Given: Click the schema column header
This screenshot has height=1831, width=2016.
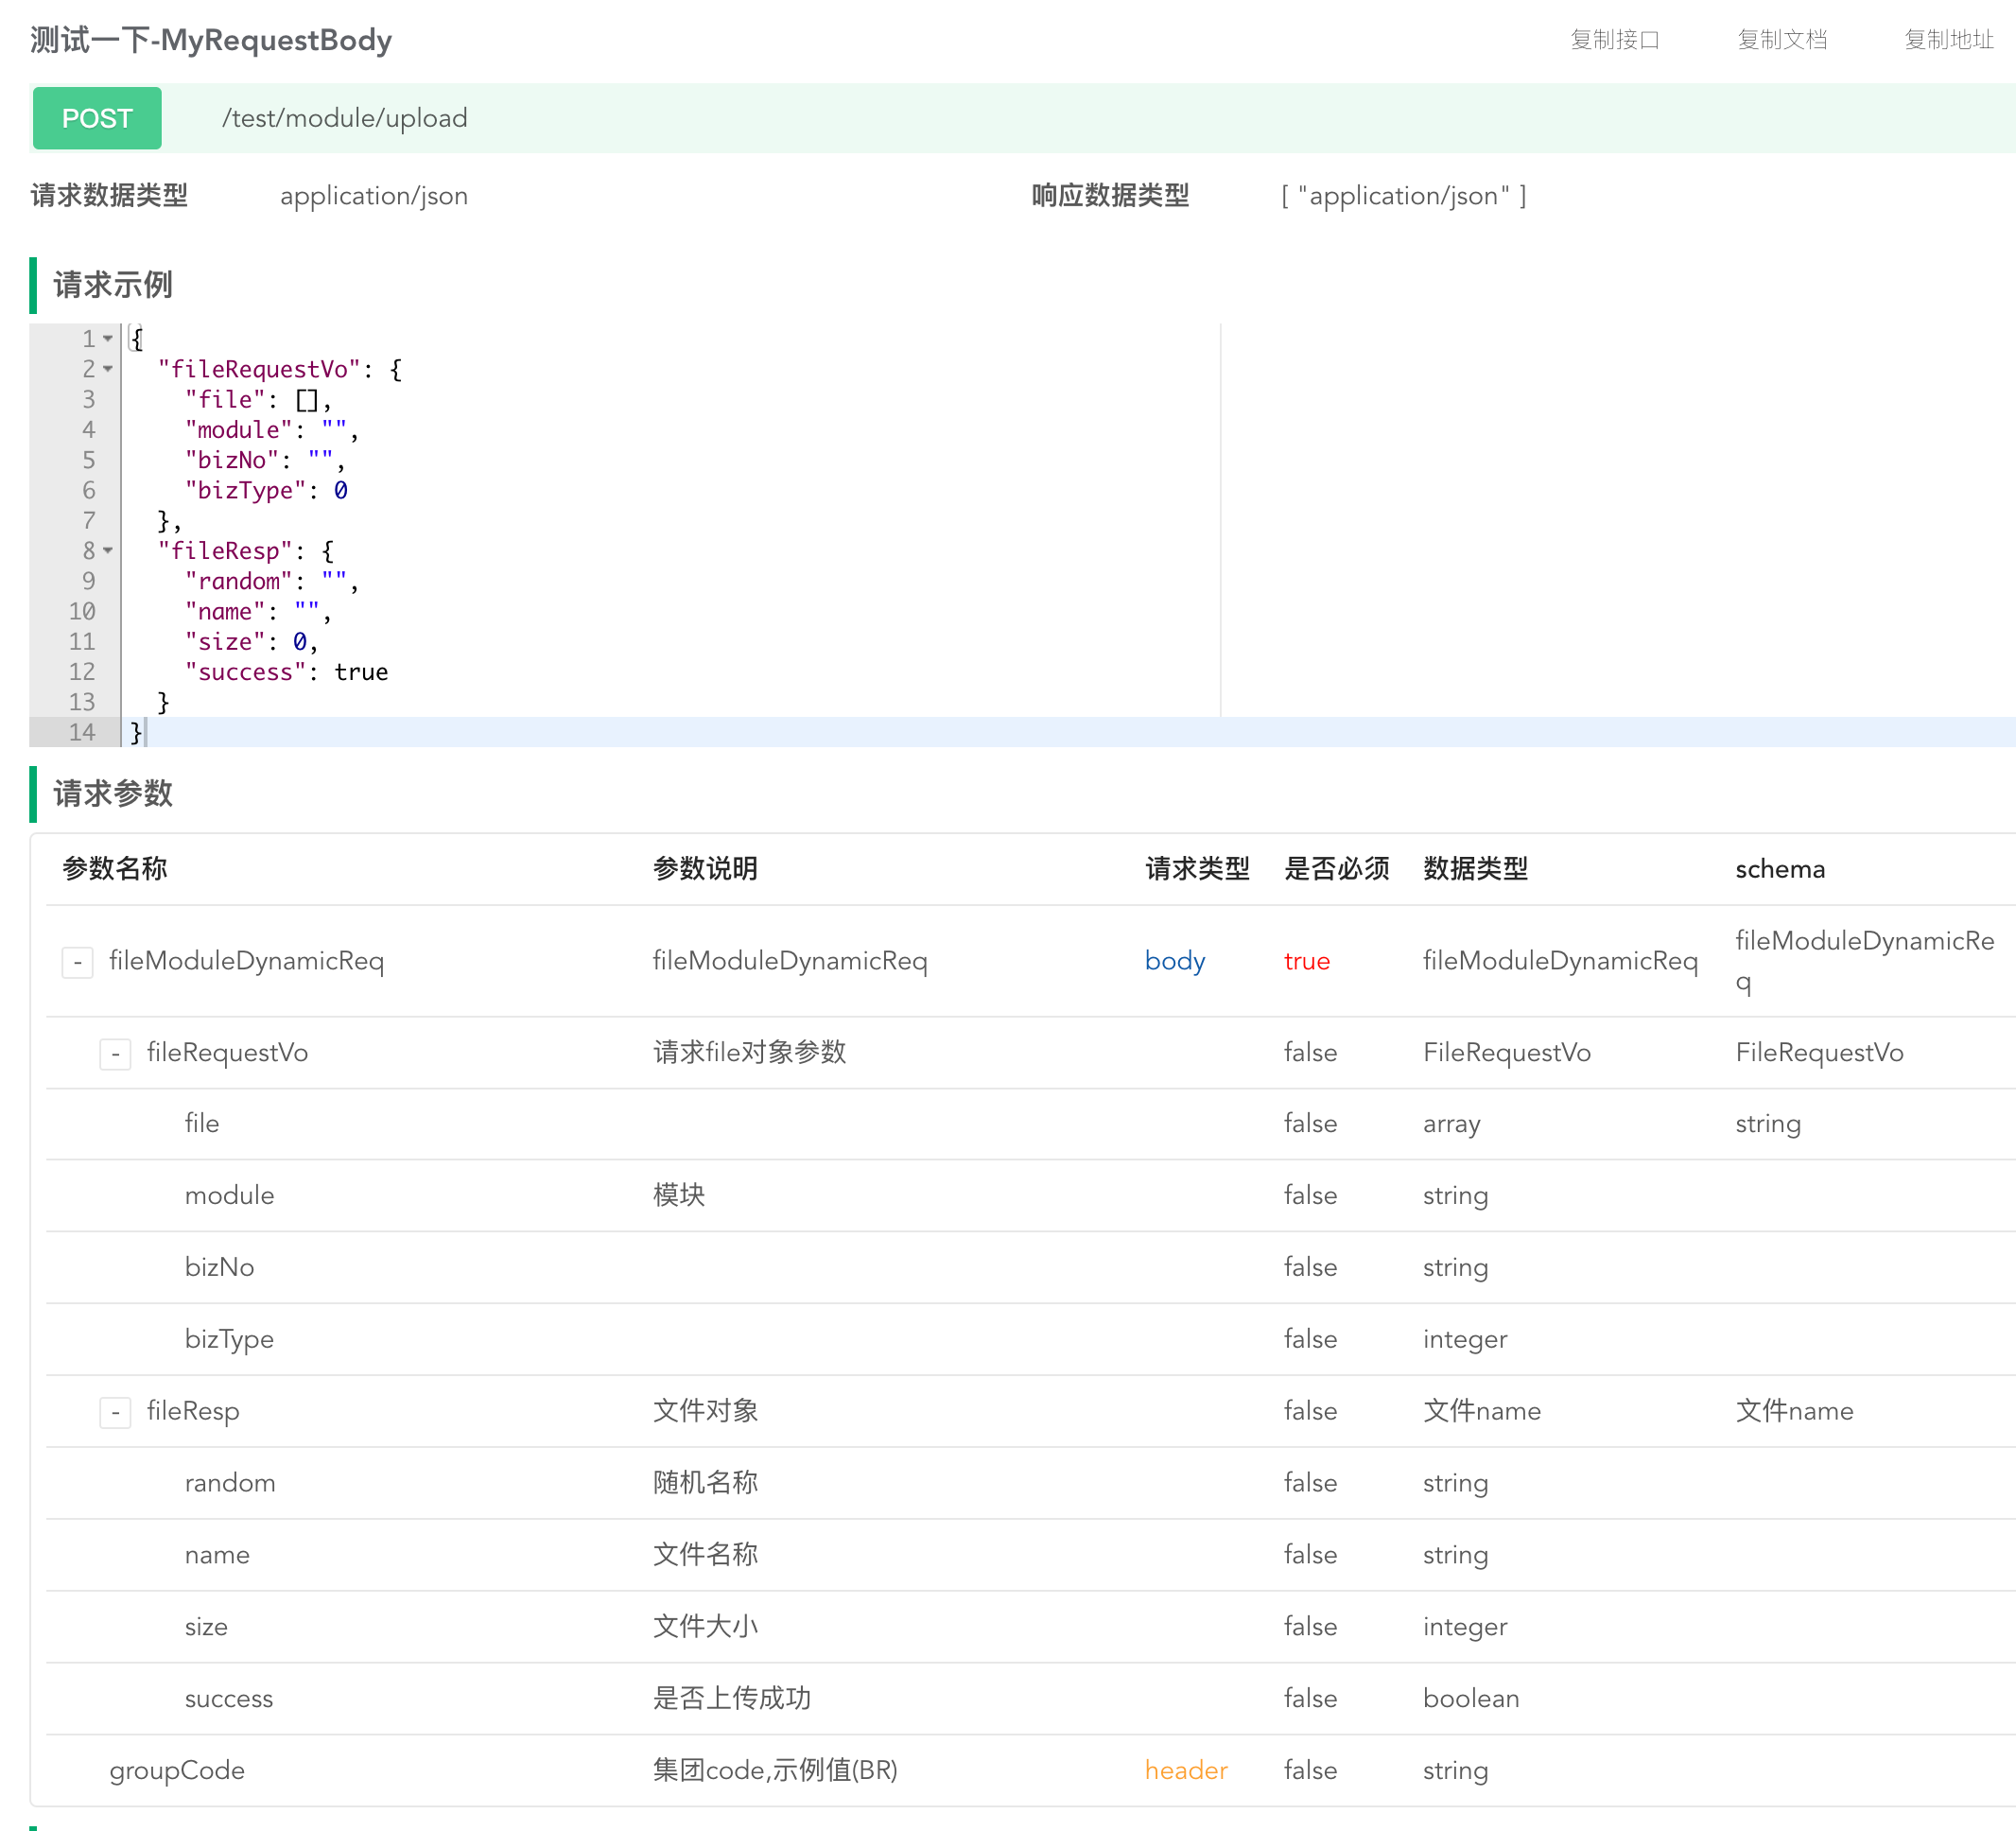Looking at the screenshot, I should (x=1779, y=868).
